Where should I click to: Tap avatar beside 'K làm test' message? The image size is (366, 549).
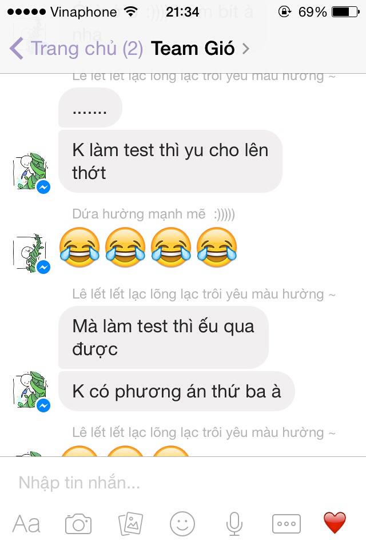31,172
